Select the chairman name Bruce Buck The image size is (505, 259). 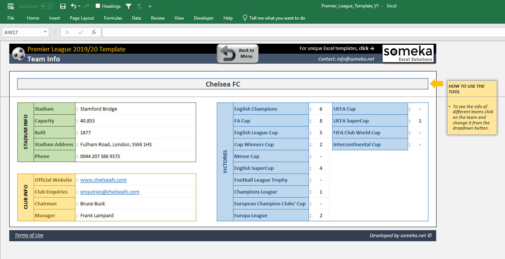[x=92, y=203]
